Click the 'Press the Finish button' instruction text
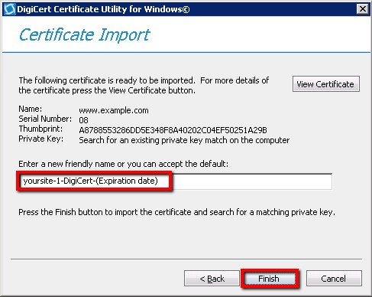The image size is (372, 297). [x=176, y=212]
